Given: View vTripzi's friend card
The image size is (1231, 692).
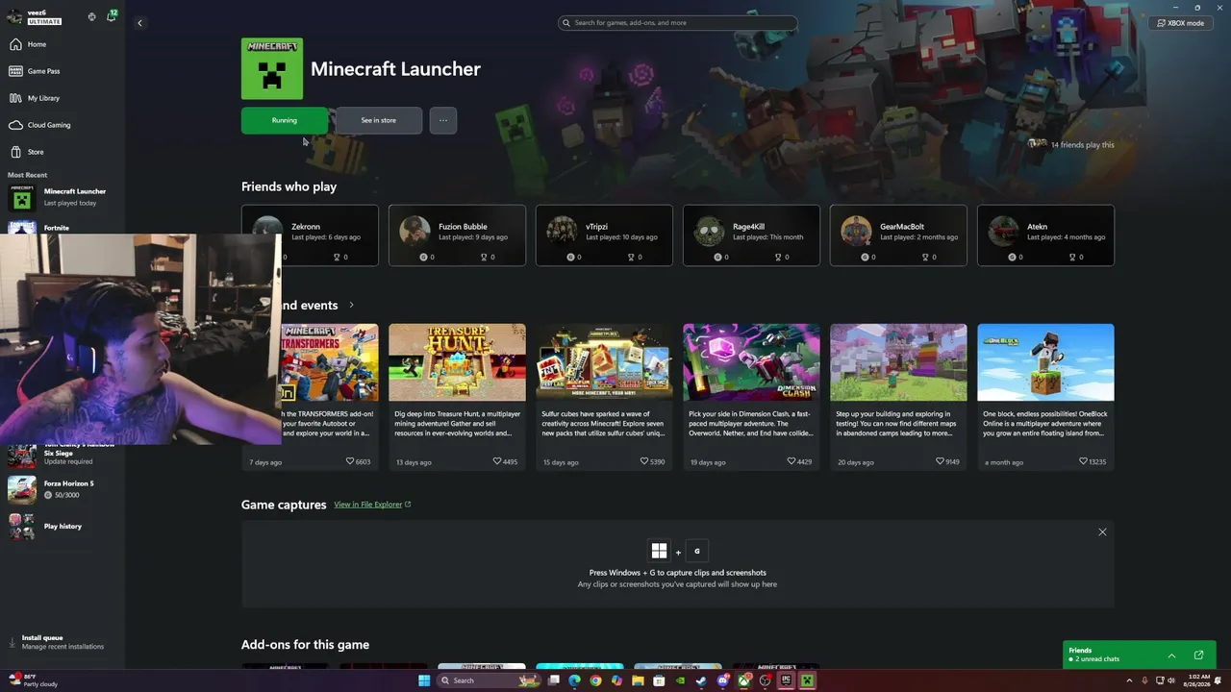Looking at the screenshot, I should (604, 235).
